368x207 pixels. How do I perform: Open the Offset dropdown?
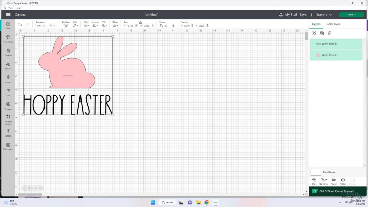click(115, 26)
